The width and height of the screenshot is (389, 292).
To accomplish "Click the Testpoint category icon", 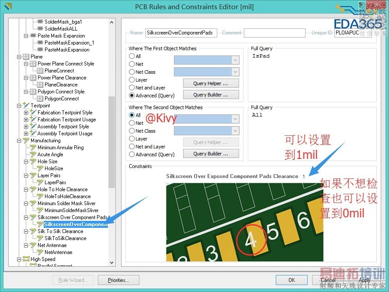I will click(26, 106).
